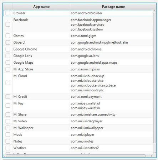158x160 pixels.
Task: Click com.facebook.system package text
Action: [x=87, y=29]
